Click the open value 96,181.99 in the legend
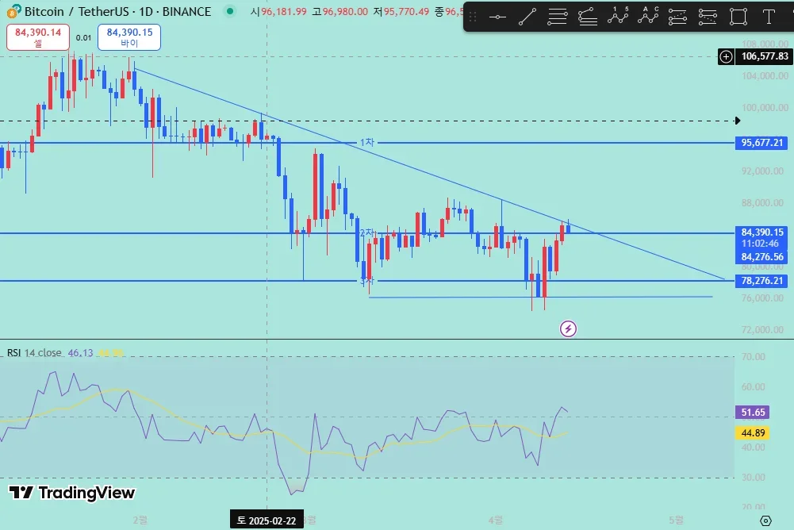This screenshot has width=794, height=530. [x=284, y=11]
